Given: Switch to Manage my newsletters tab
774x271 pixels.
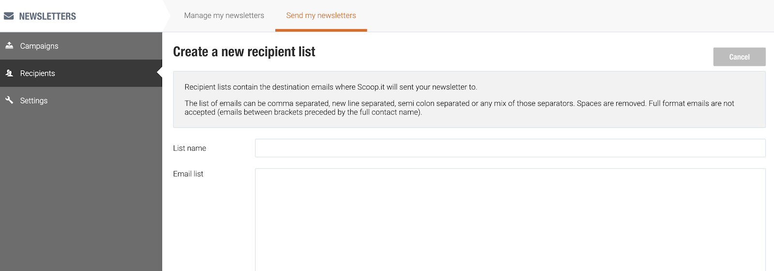Looking at the screenshot, I should click(x=224, y=15).
